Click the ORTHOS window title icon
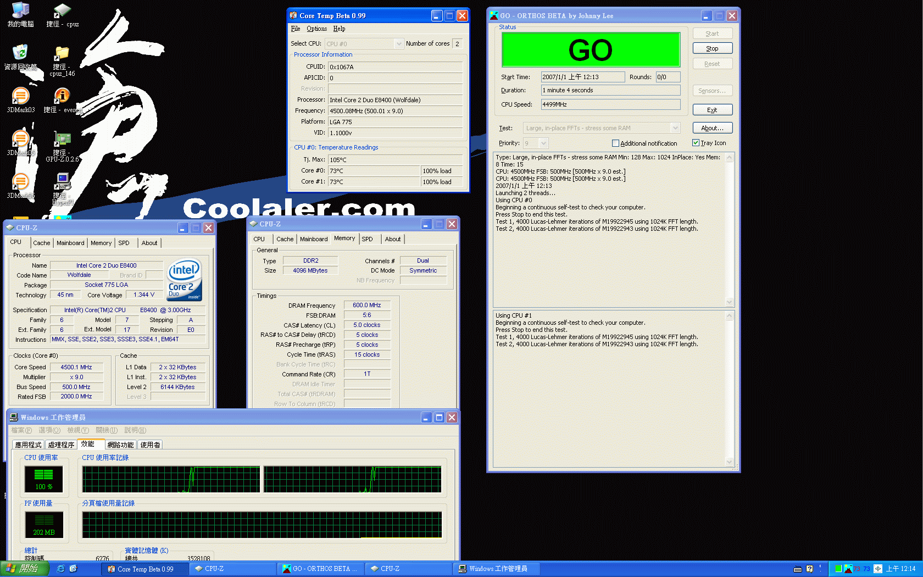Image resolution: width=923 pixels, height=577 pixels. [x=493, y=15]
